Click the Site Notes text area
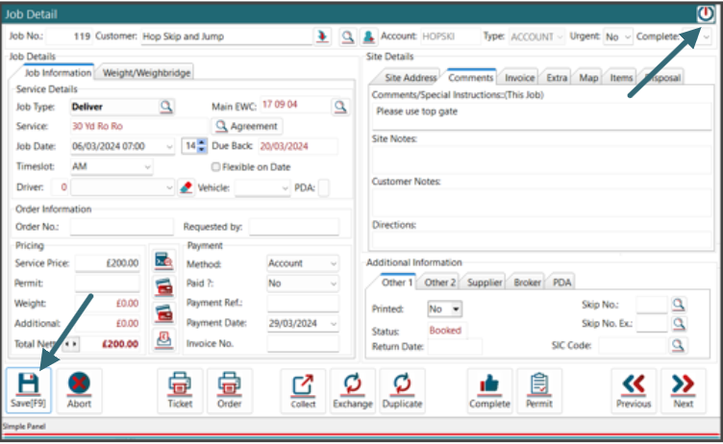 point(542,160)
